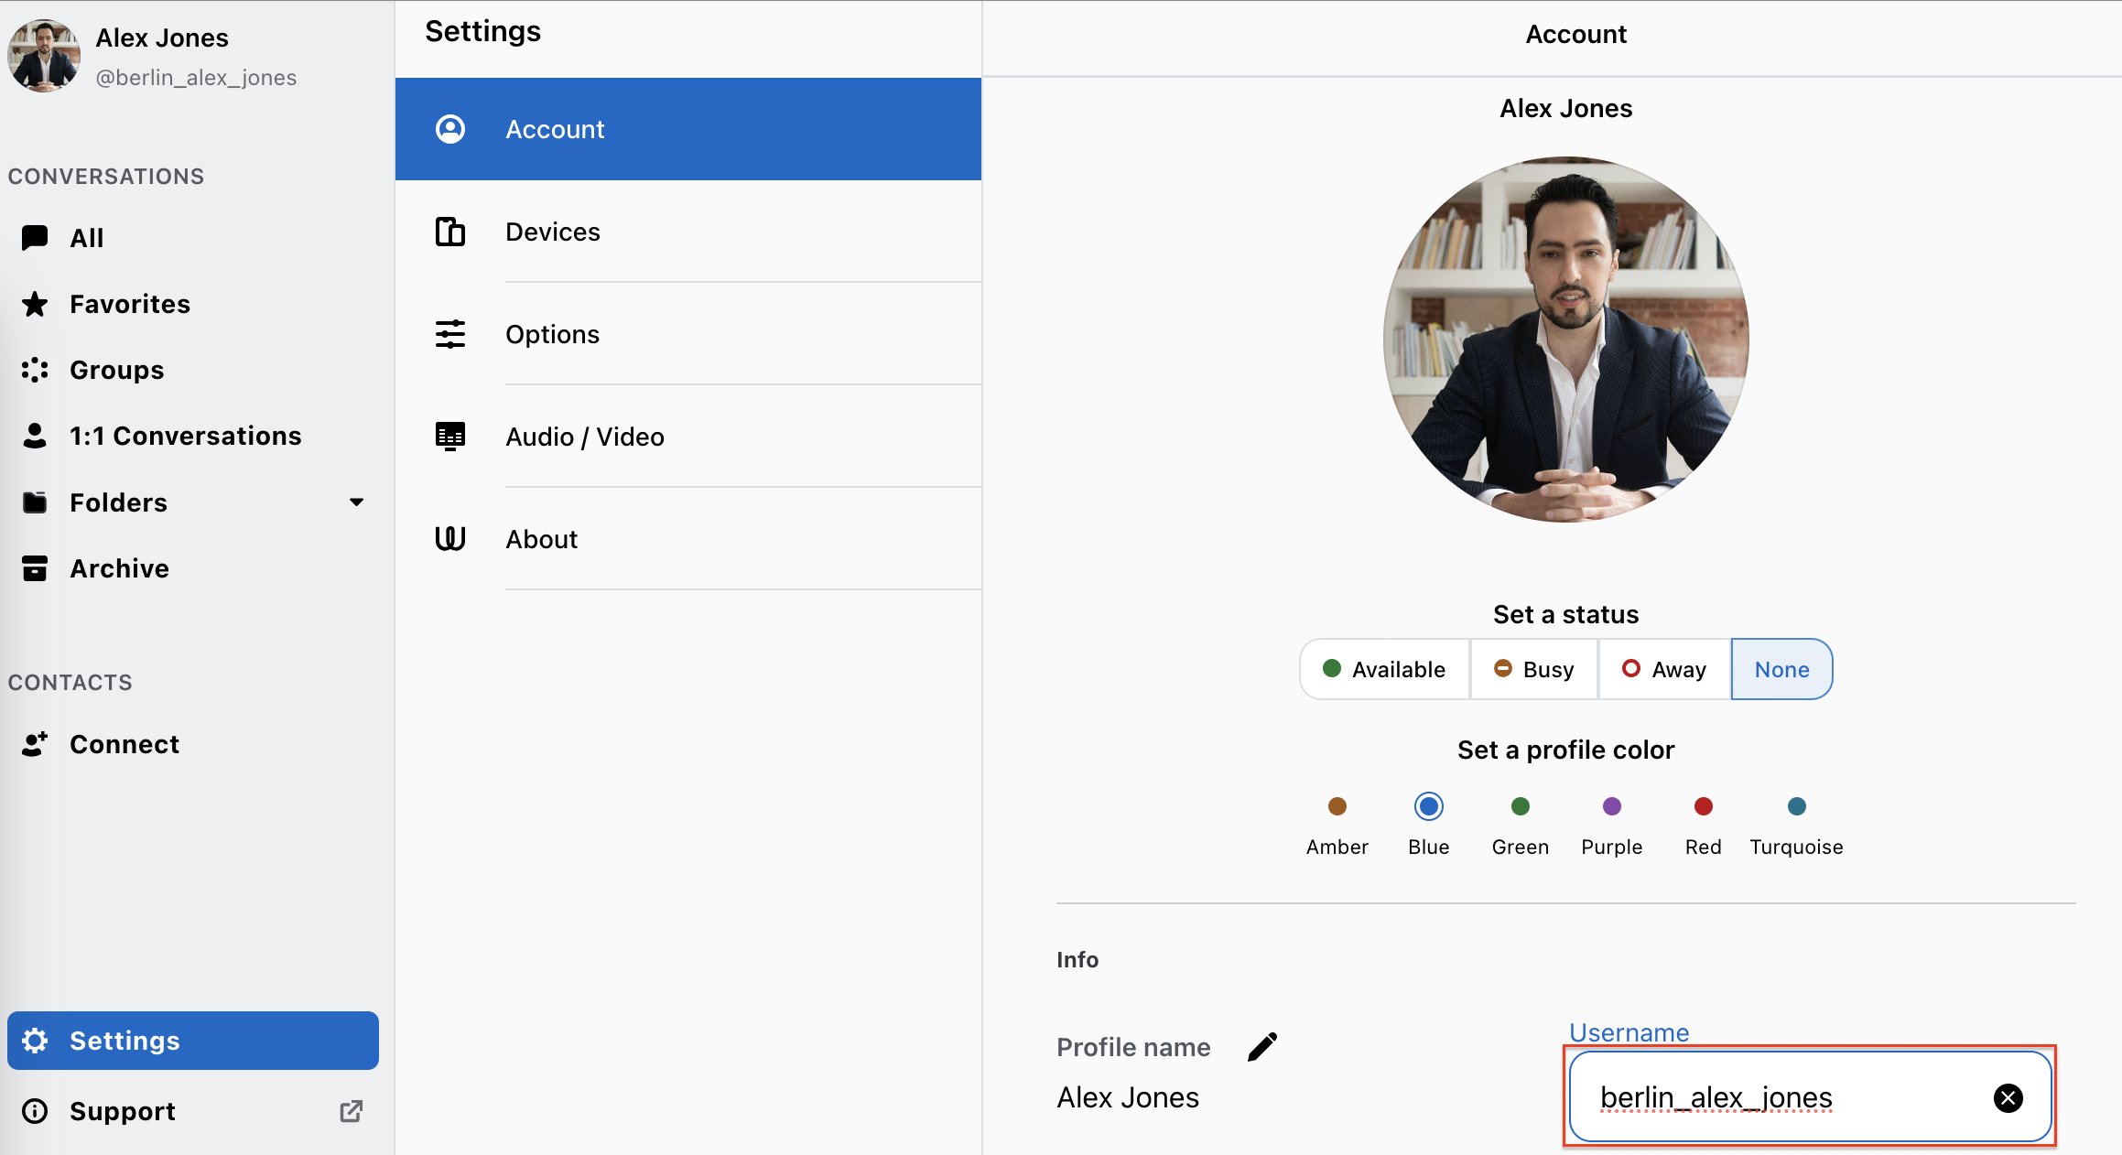Show Groups conversations
Screen dimensions: 2122x1155
(x=193, y=370)
